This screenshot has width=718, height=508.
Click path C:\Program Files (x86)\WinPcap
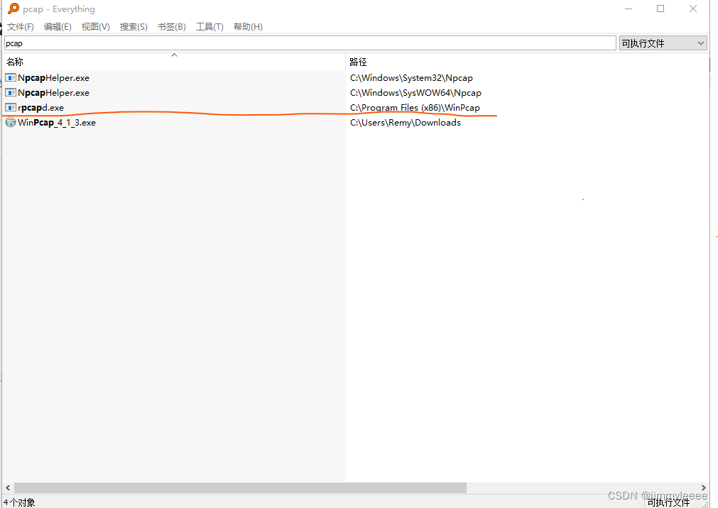point(415,108)
